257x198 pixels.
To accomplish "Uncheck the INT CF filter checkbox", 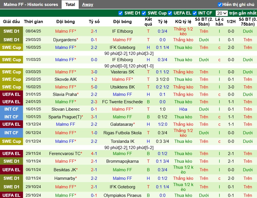I will click(x=195, y=13).
